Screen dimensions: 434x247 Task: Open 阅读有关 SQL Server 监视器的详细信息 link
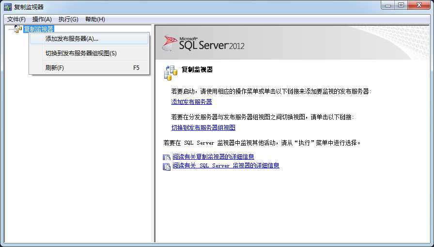pyautogui.click(x=226, y=165)
